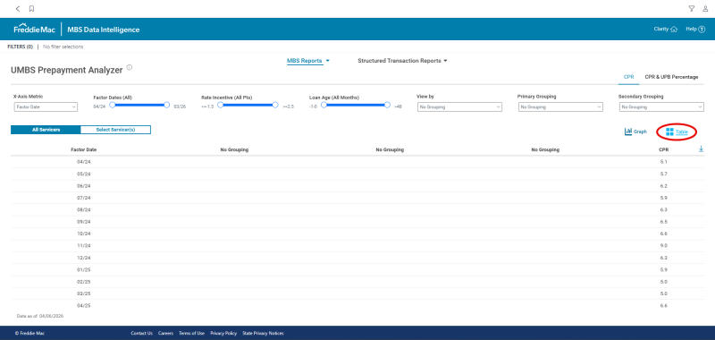Click info icon next to UMBS Prepayment Analyzer

click(130, 67)
